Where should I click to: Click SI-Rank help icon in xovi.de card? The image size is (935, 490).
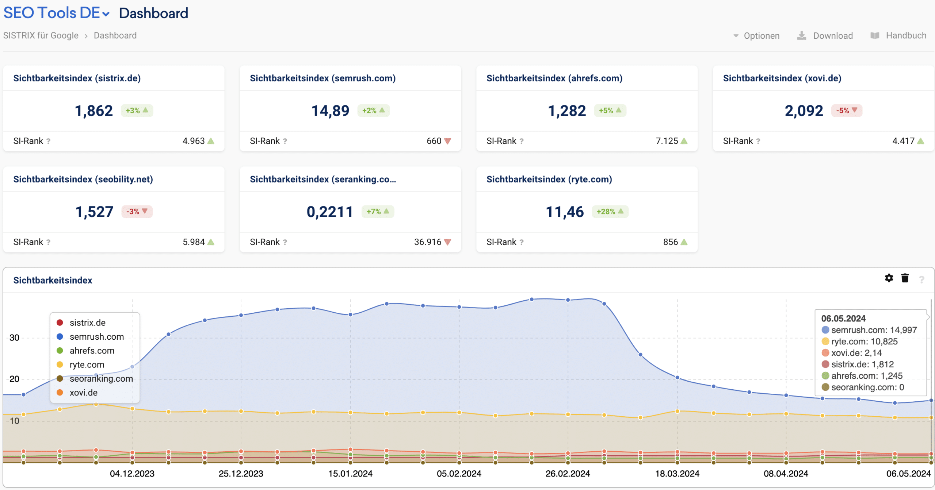[x=758, y=141]
